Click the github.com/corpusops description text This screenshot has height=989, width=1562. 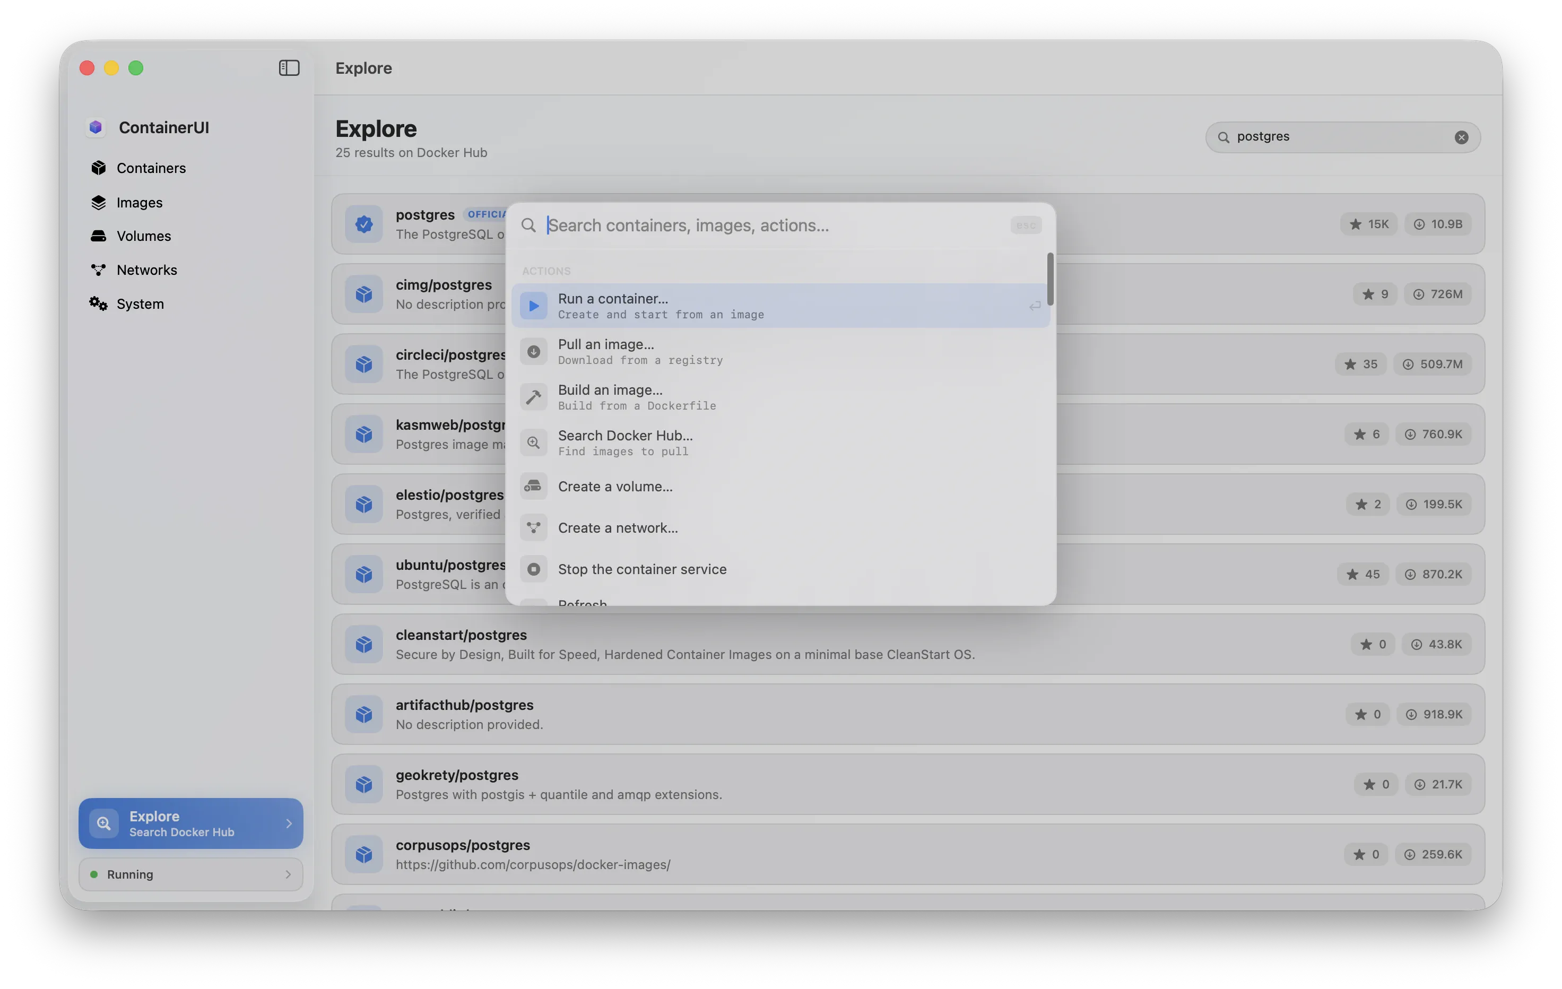(533, 864)
